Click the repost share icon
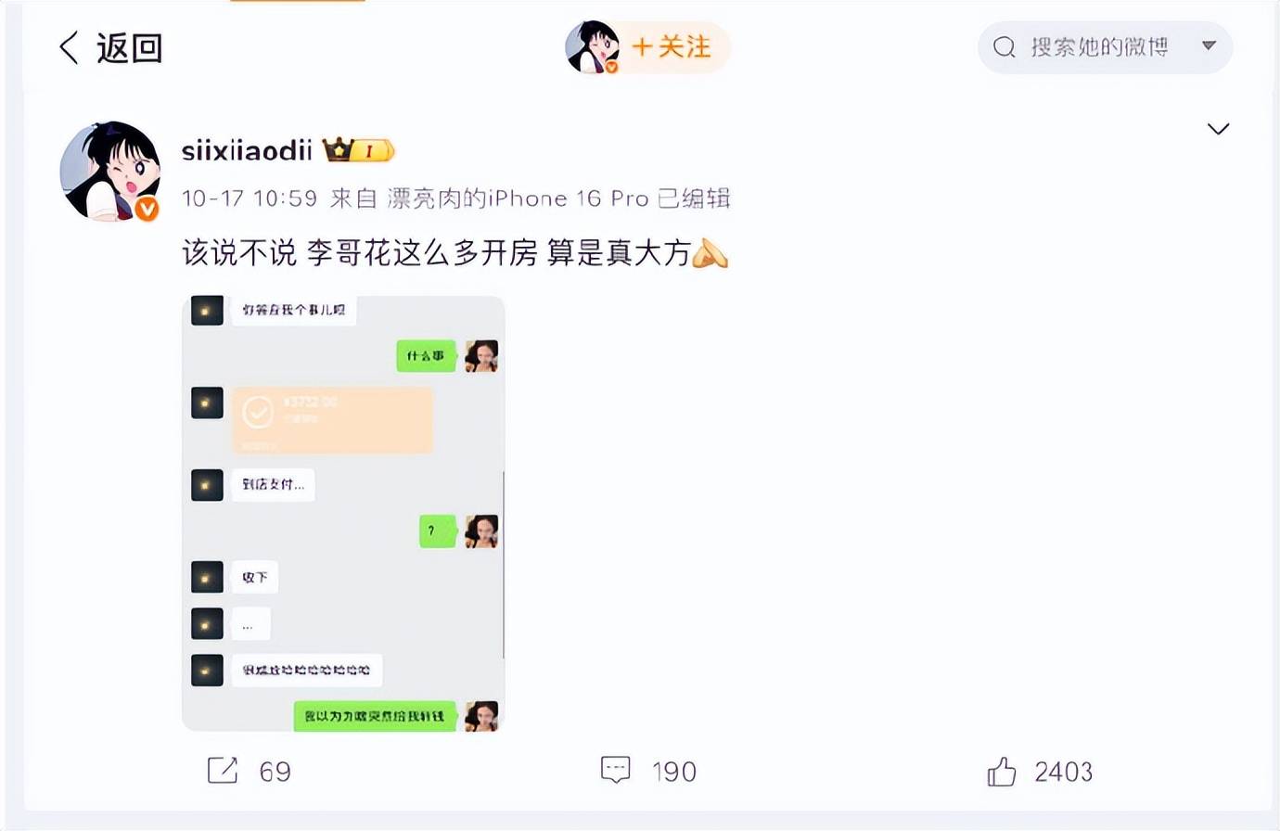The height and width of the screenshot is (831, 1280). 223,770
